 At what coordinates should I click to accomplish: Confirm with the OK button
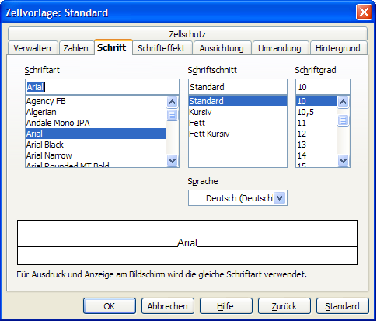(x=110, y=306)
